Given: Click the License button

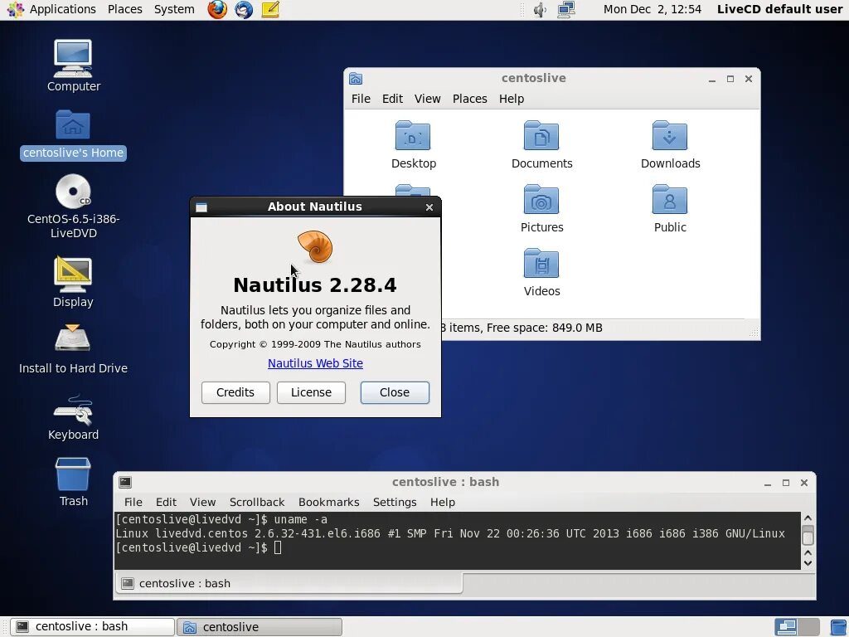Looking at the screenshot, I should 311,392.
